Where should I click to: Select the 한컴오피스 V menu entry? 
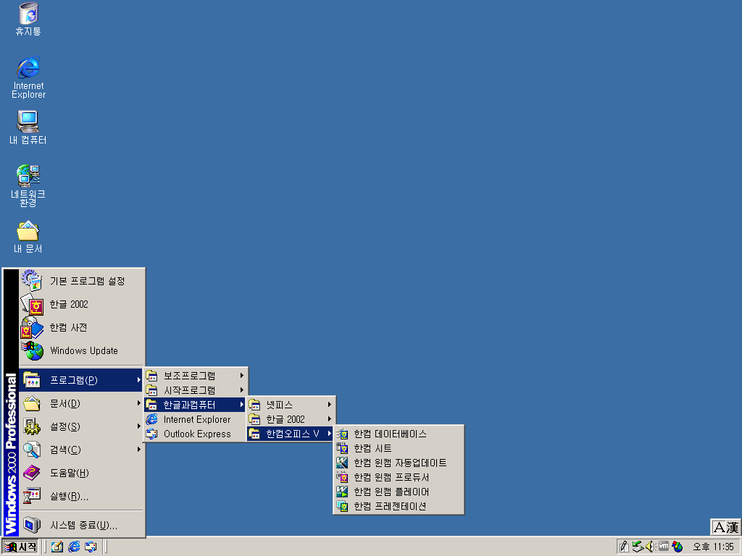(291, 434)
